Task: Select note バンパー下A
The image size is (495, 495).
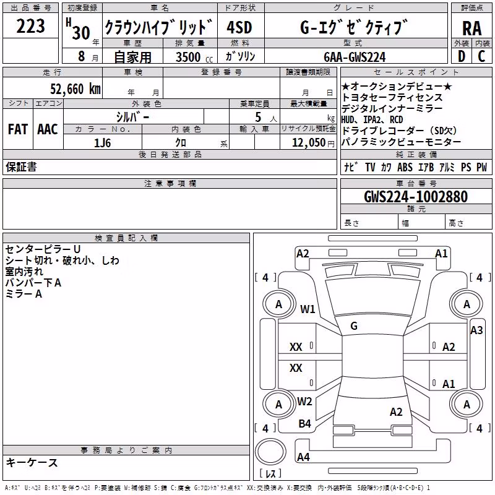Action: [33, 283]
